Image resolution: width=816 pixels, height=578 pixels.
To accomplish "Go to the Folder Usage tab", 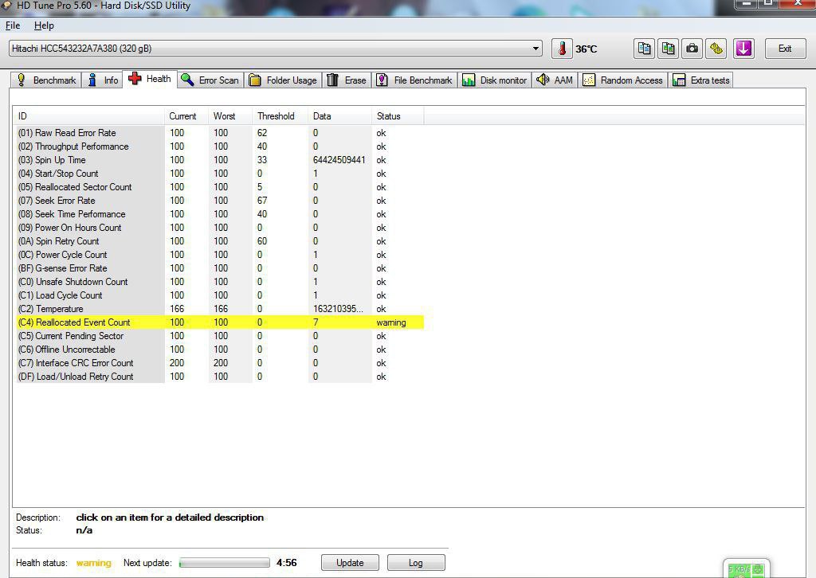I will point(283,80).
